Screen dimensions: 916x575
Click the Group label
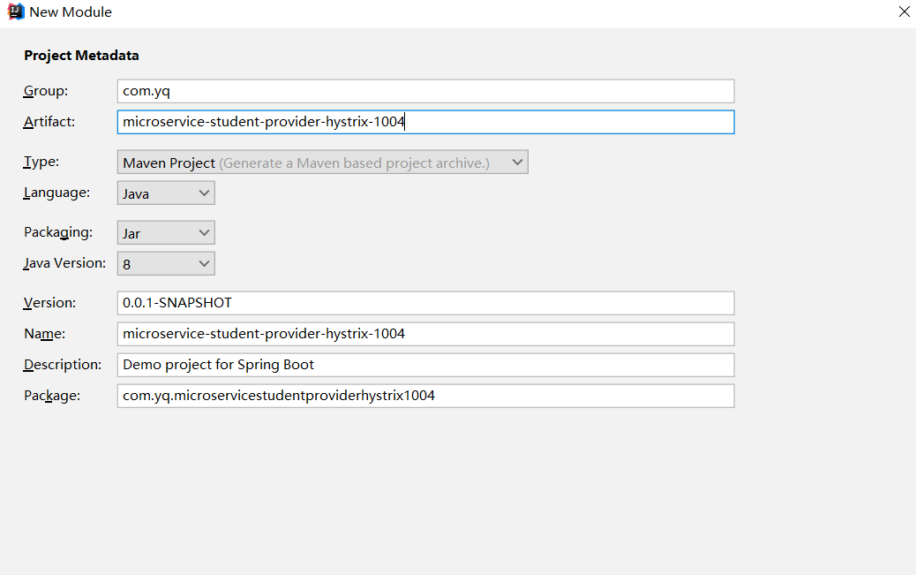point(46,91)
